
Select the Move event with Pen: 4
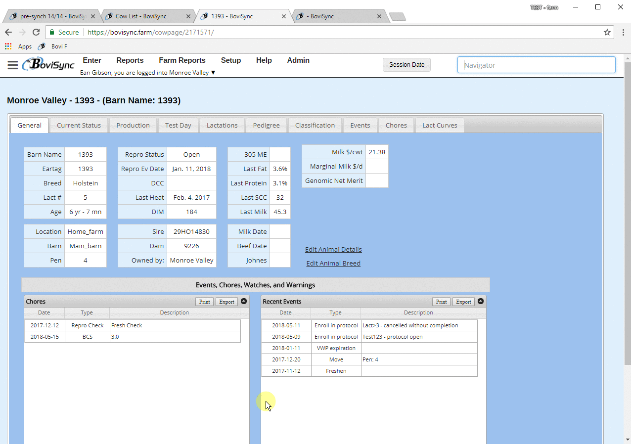click(x=369, y=359)
